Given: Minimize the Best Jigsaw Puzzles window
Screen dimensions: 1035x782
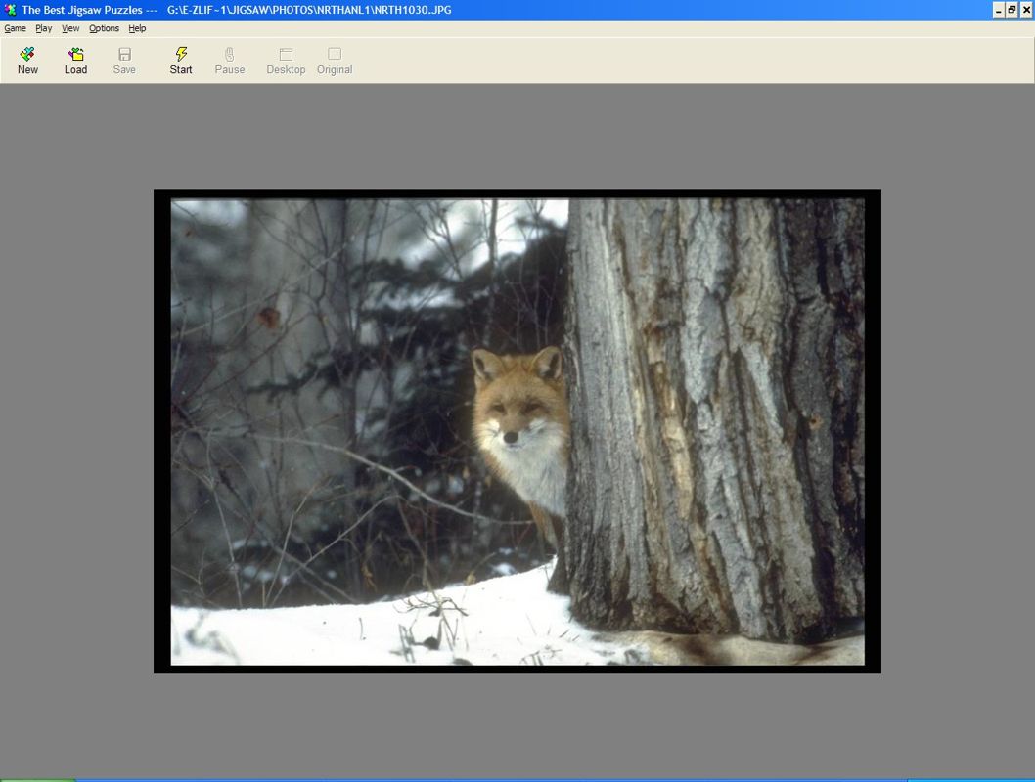Looking at the screenshot, I should [998, 10].
